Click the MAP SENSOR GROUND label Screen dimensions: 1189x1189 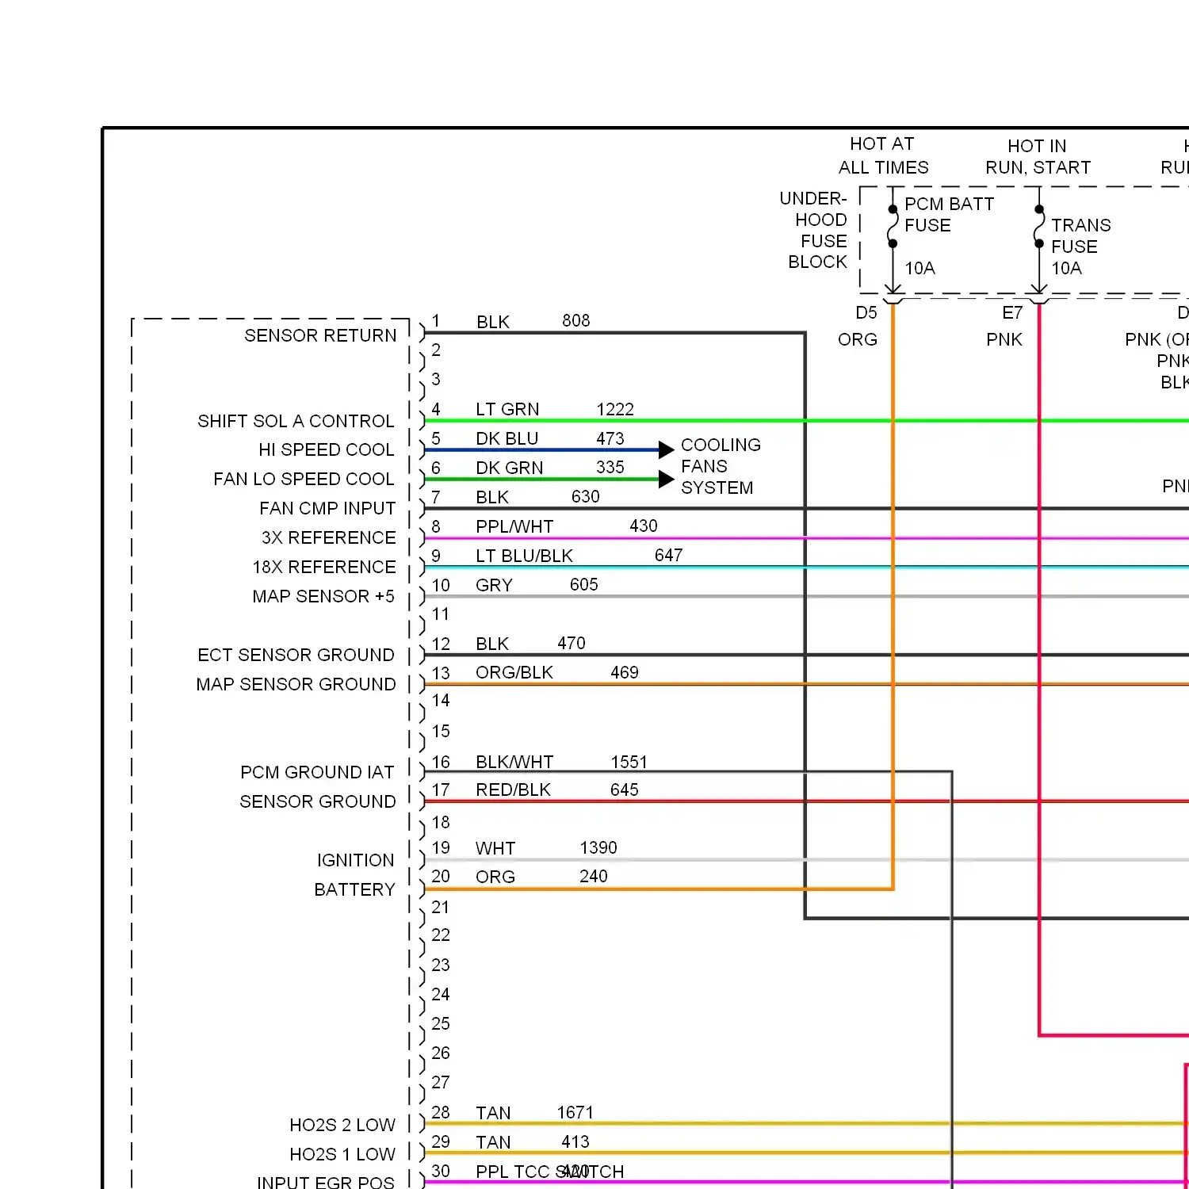296,684
